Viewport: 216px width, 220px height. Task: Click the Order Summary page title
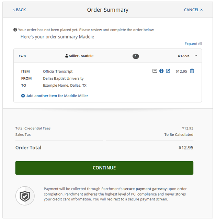tap(108, 10)
